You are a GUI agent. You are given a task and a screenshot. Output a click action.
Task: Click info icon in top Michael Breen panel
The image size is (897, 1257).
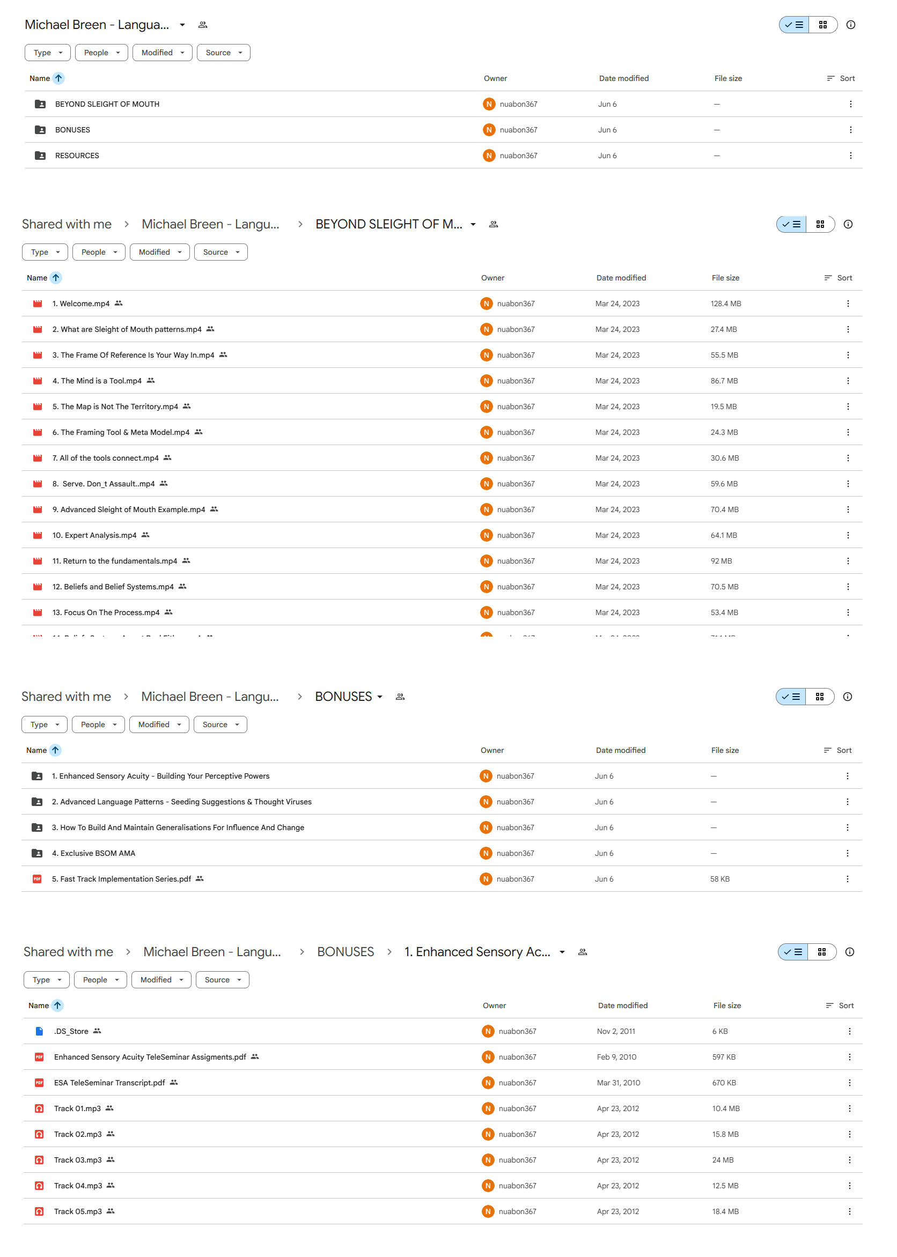click(x=851, y=25)
